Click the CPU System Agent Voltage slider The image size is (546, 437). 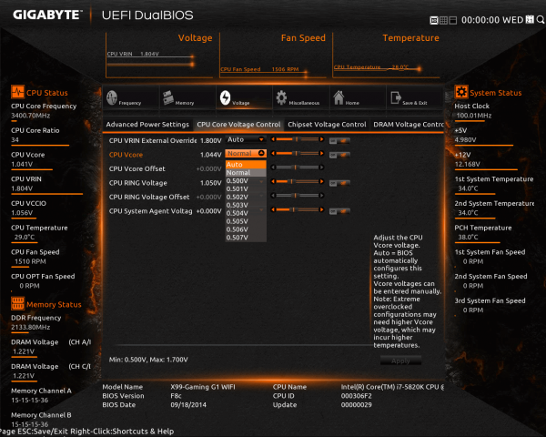click(x=298, y=209)
